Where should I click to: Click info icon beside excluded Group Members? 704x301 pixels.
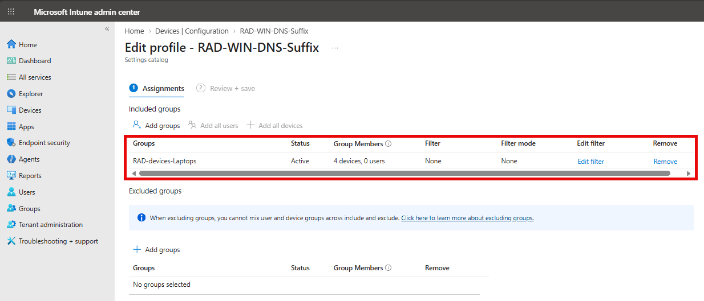click(x=389, y=268)
